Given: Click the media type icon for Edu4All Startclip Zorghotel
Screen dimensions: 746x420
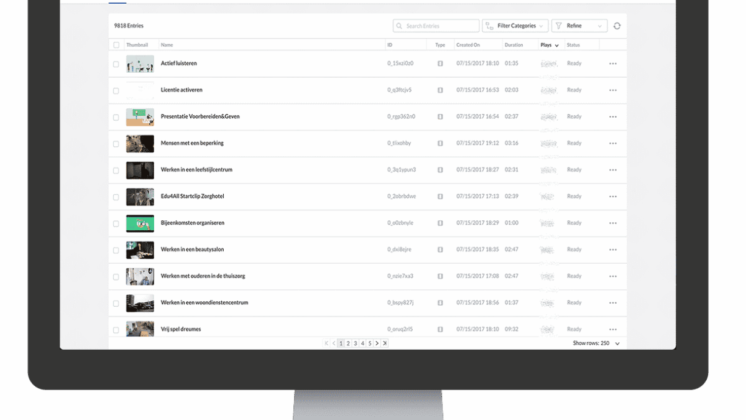Looking at the screenshot, I should [x=440, y=197].
